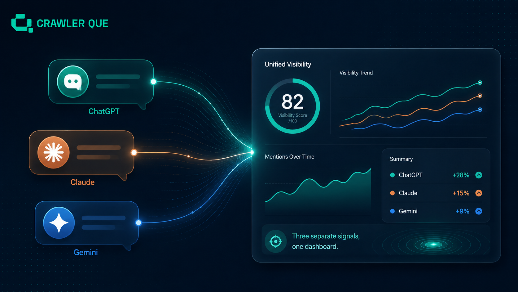Click the Crawler Que logo icon
The height and width of the screenshot is (292, 518).
22,23
